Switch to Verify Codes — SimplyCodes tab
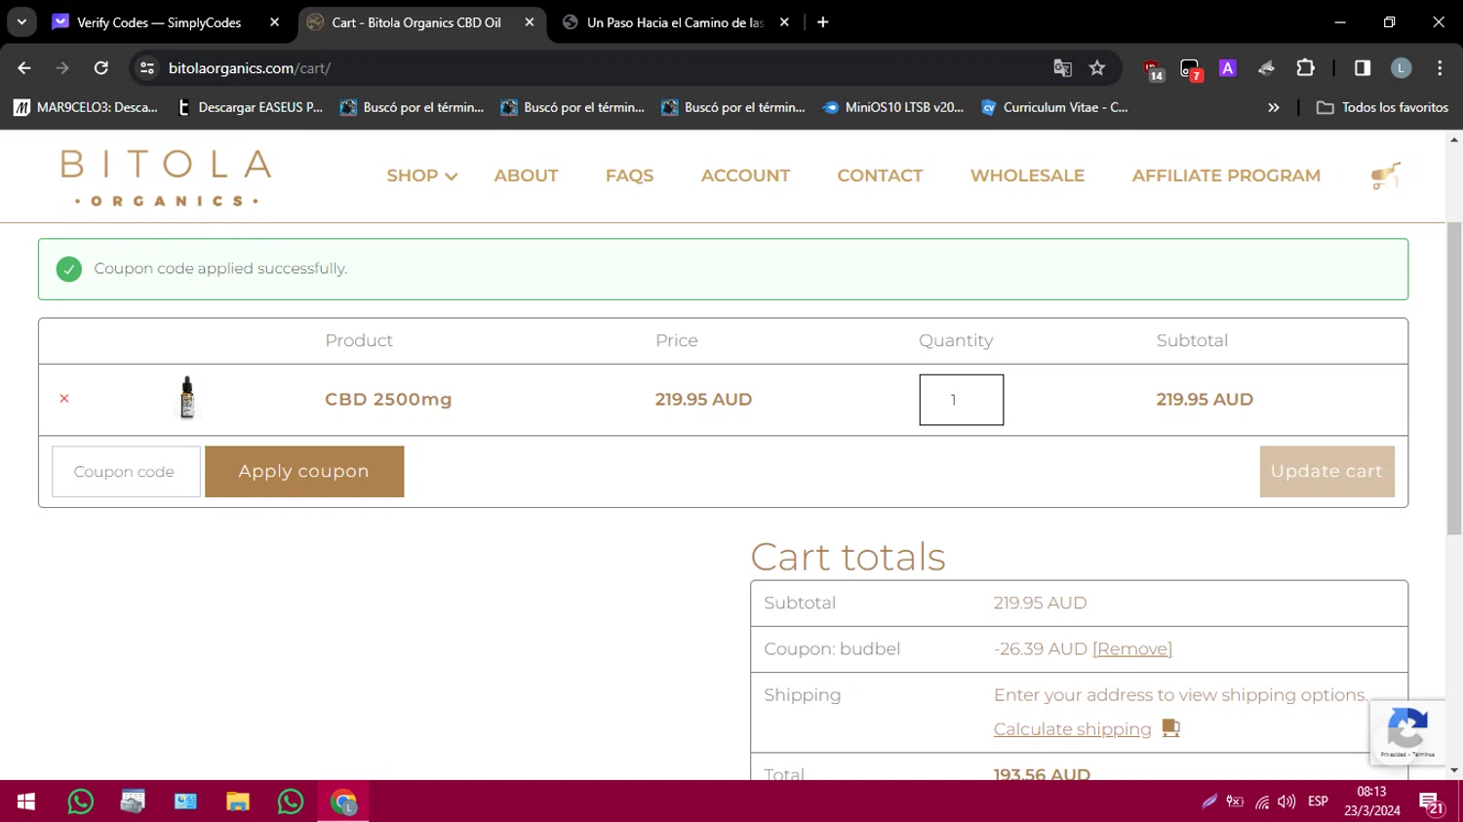The image size is (1463, 822). pos(159,22)
